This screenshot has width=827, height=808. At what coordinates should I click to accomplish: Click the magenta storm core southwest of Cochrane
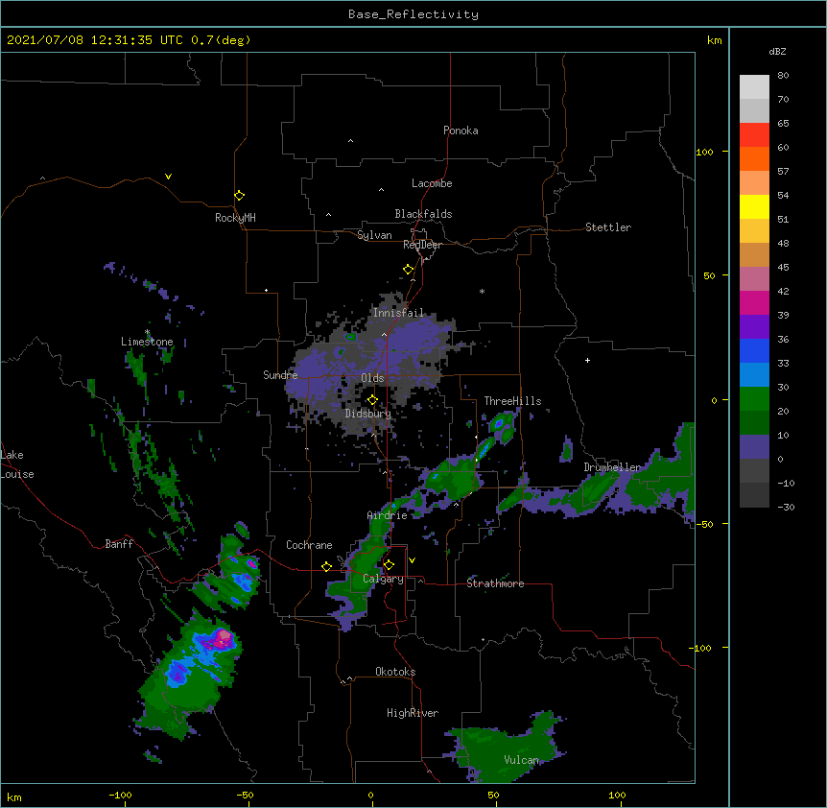(222, 638)
